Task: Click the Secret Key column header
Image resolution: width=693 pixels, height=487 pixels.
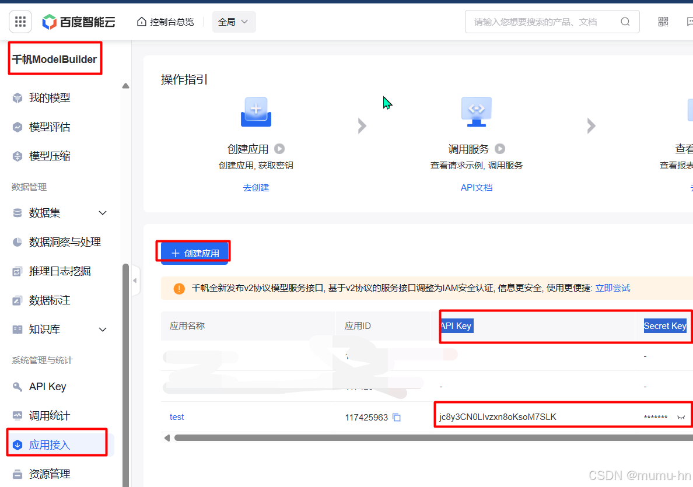Action: point(665,325)
